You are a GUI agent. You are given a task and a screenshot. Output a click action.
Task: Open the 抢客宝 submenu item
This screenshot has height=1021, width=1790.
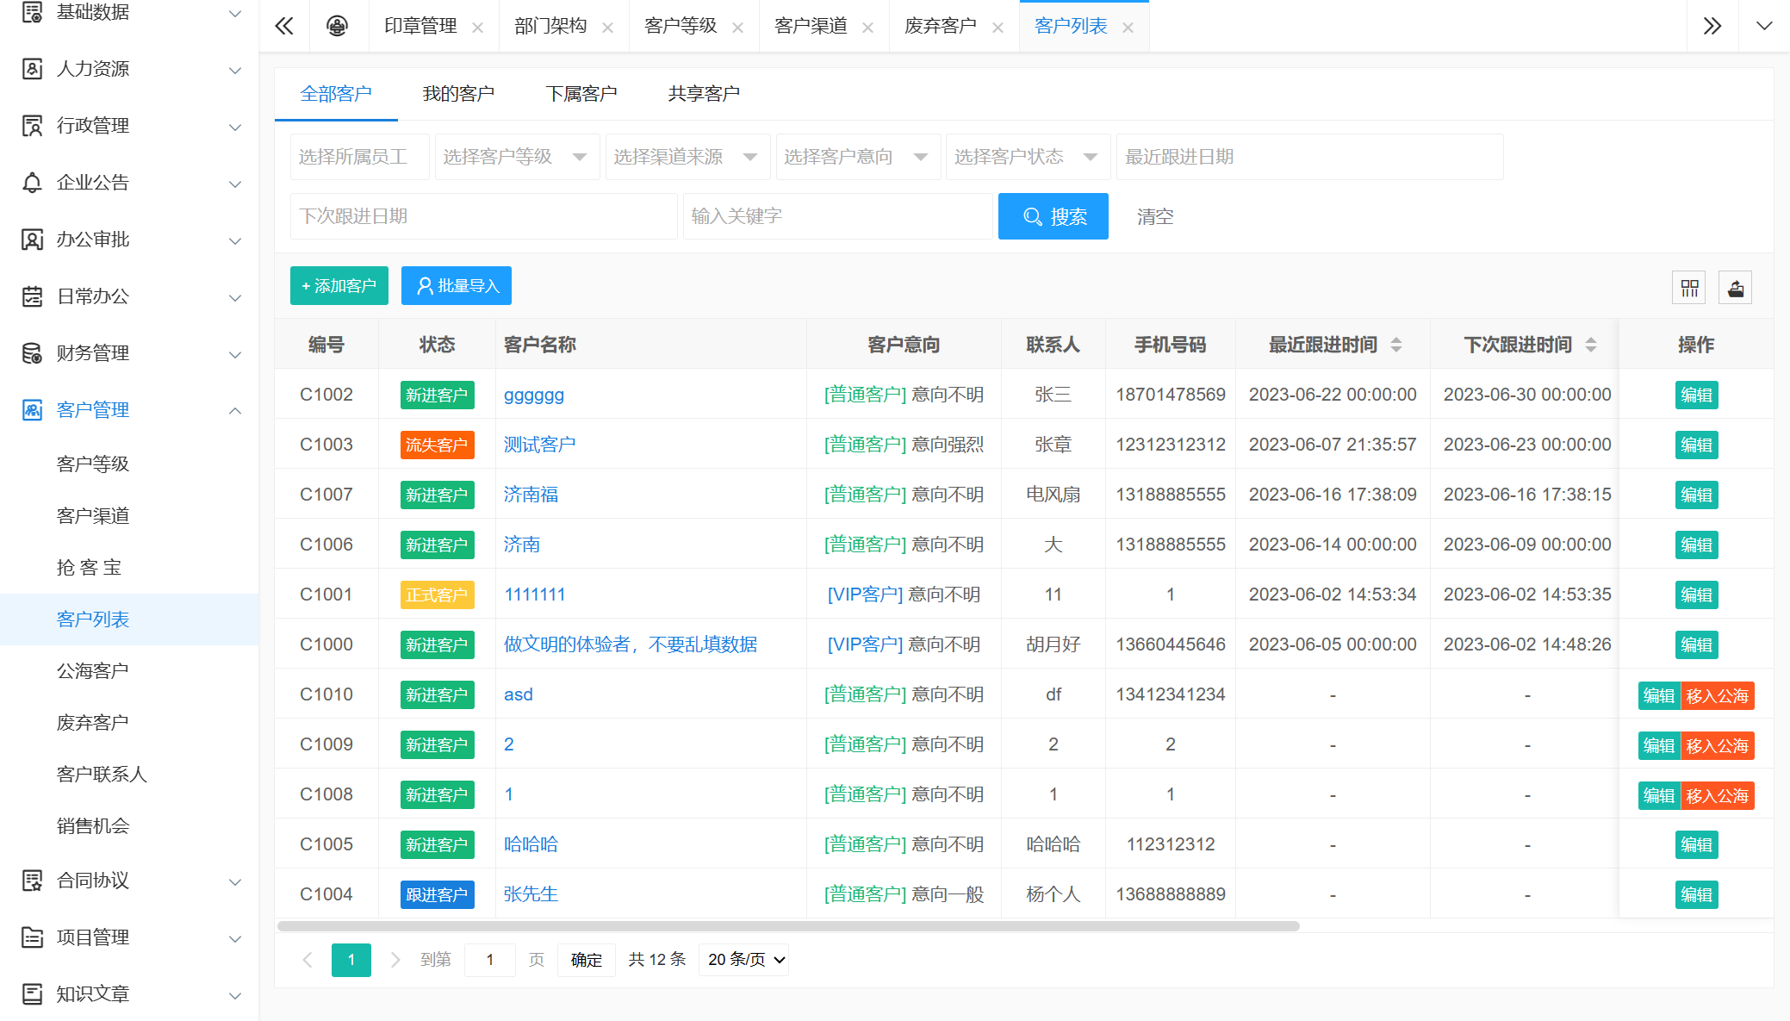pos(89,567)
